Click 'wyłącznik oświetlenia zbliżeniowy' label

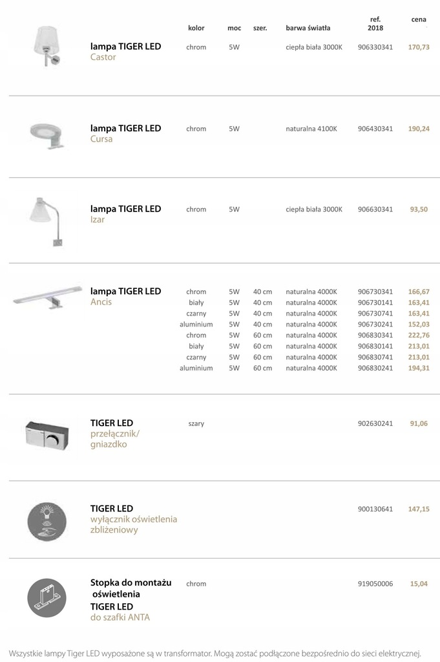coord(133,524)
